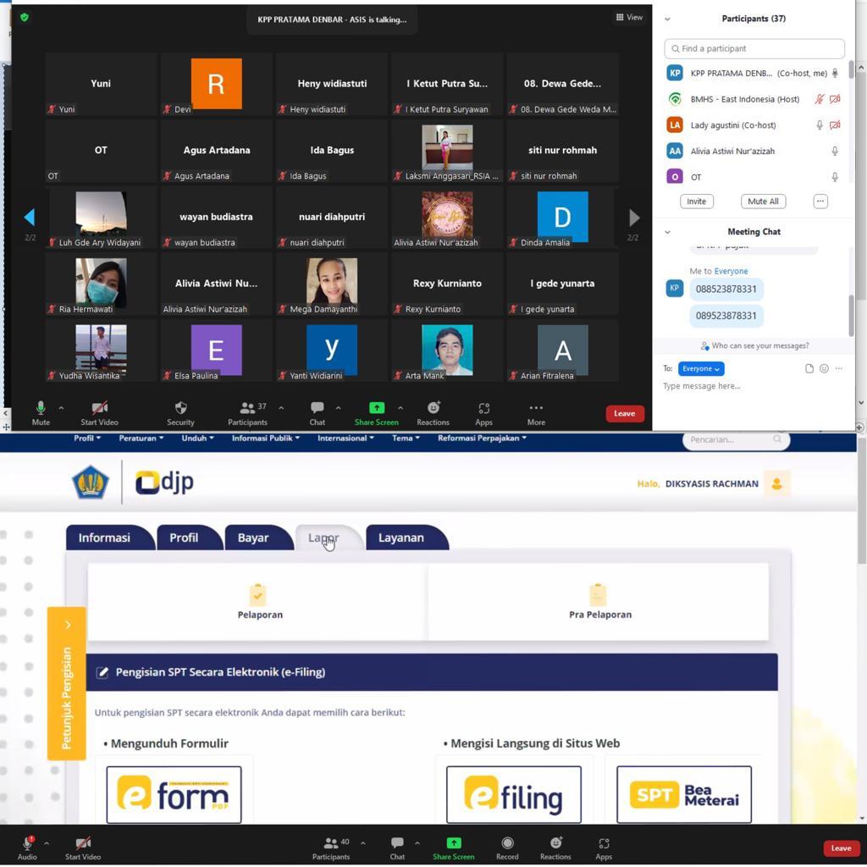Collapse the Meeting Chat section

click(x=667, y=231)
